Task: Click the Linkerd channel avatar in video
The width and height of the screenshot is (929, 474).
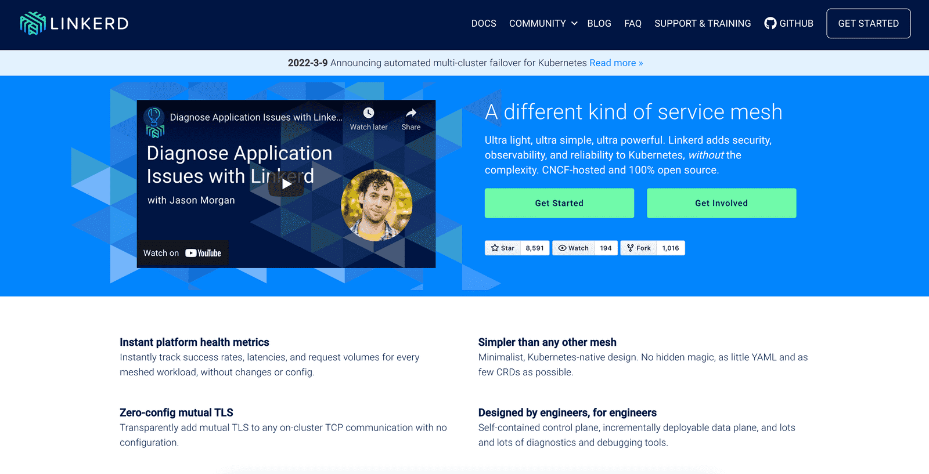Action: pyautogui.click(x=154, y=122)
